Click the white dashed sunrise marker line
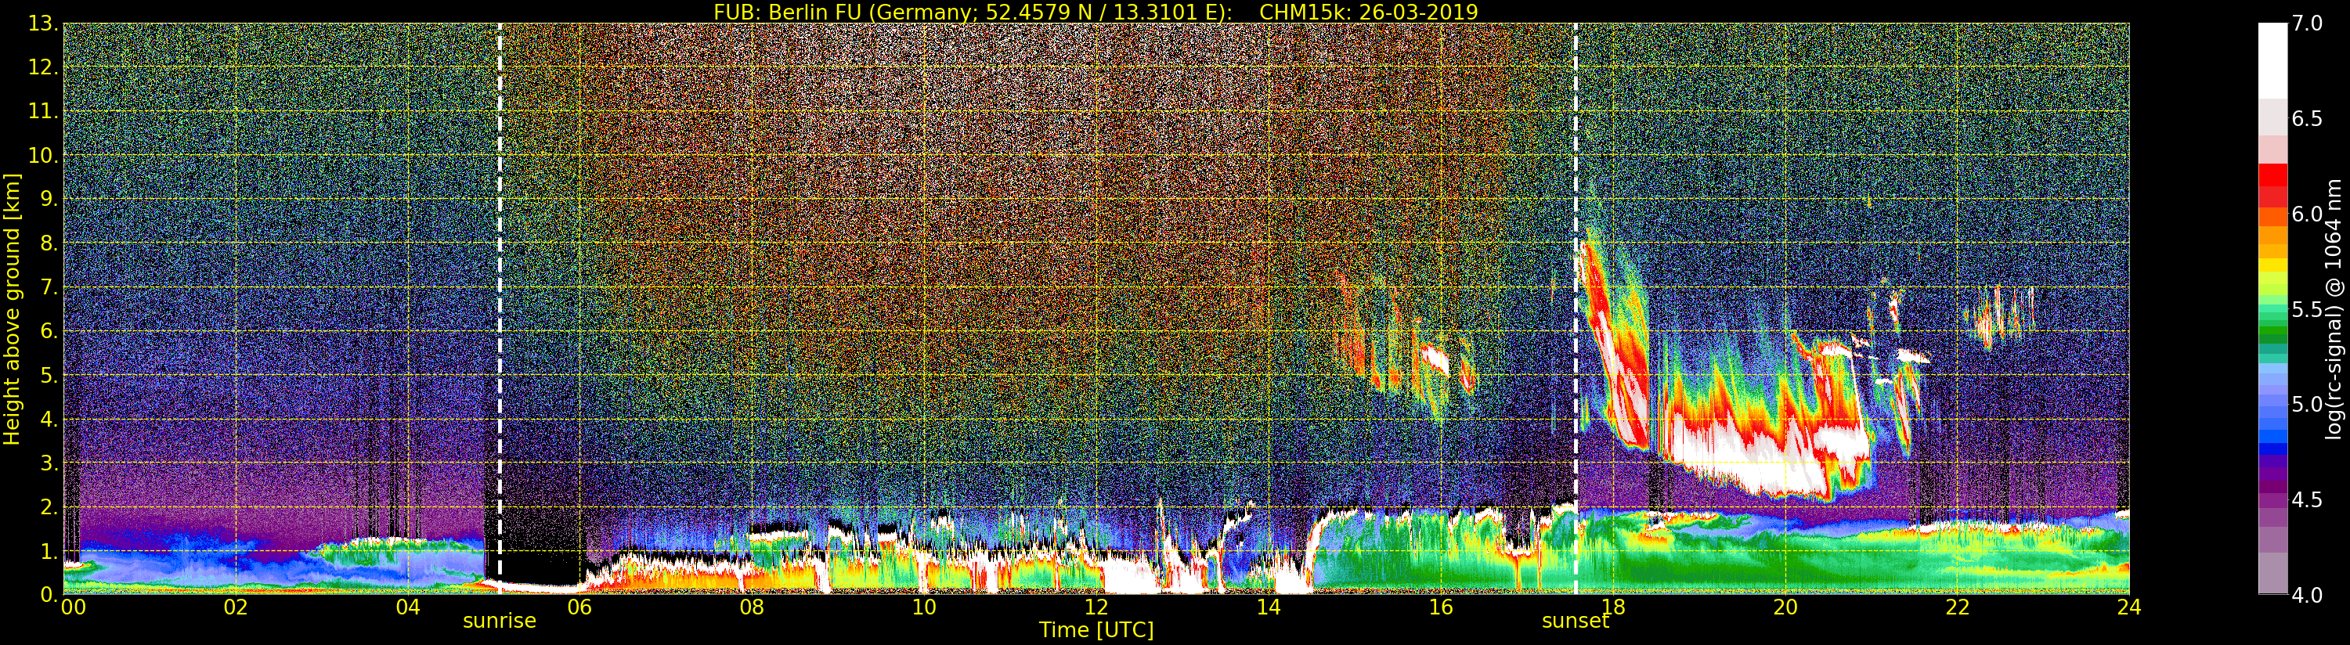 pyautogui.click(x=500, y=308)
